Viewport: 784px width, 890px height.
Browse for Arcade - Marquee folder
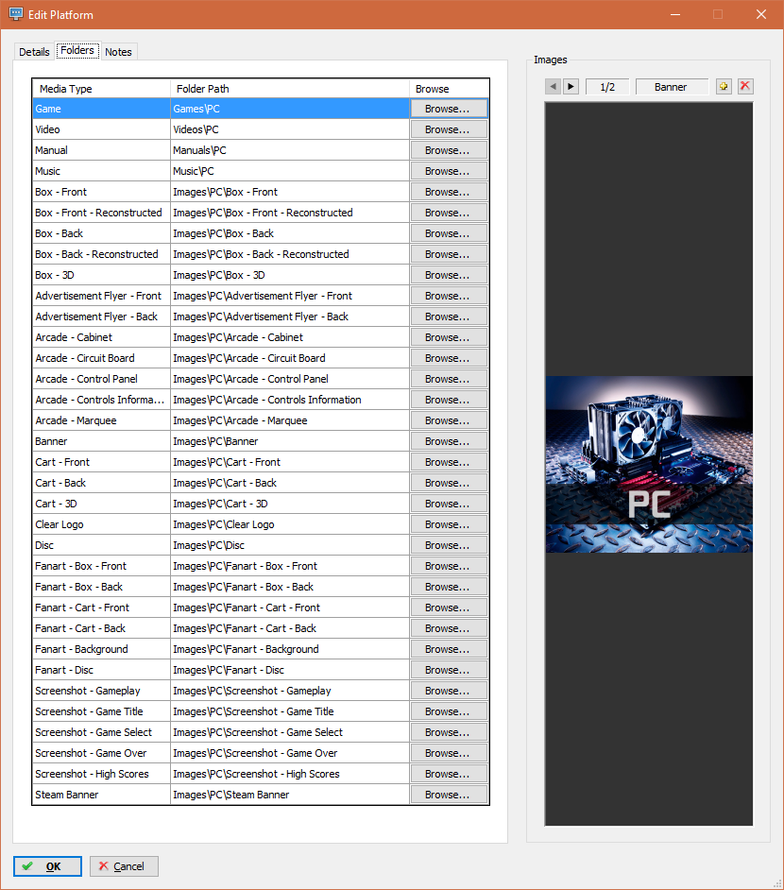[448, 420]
